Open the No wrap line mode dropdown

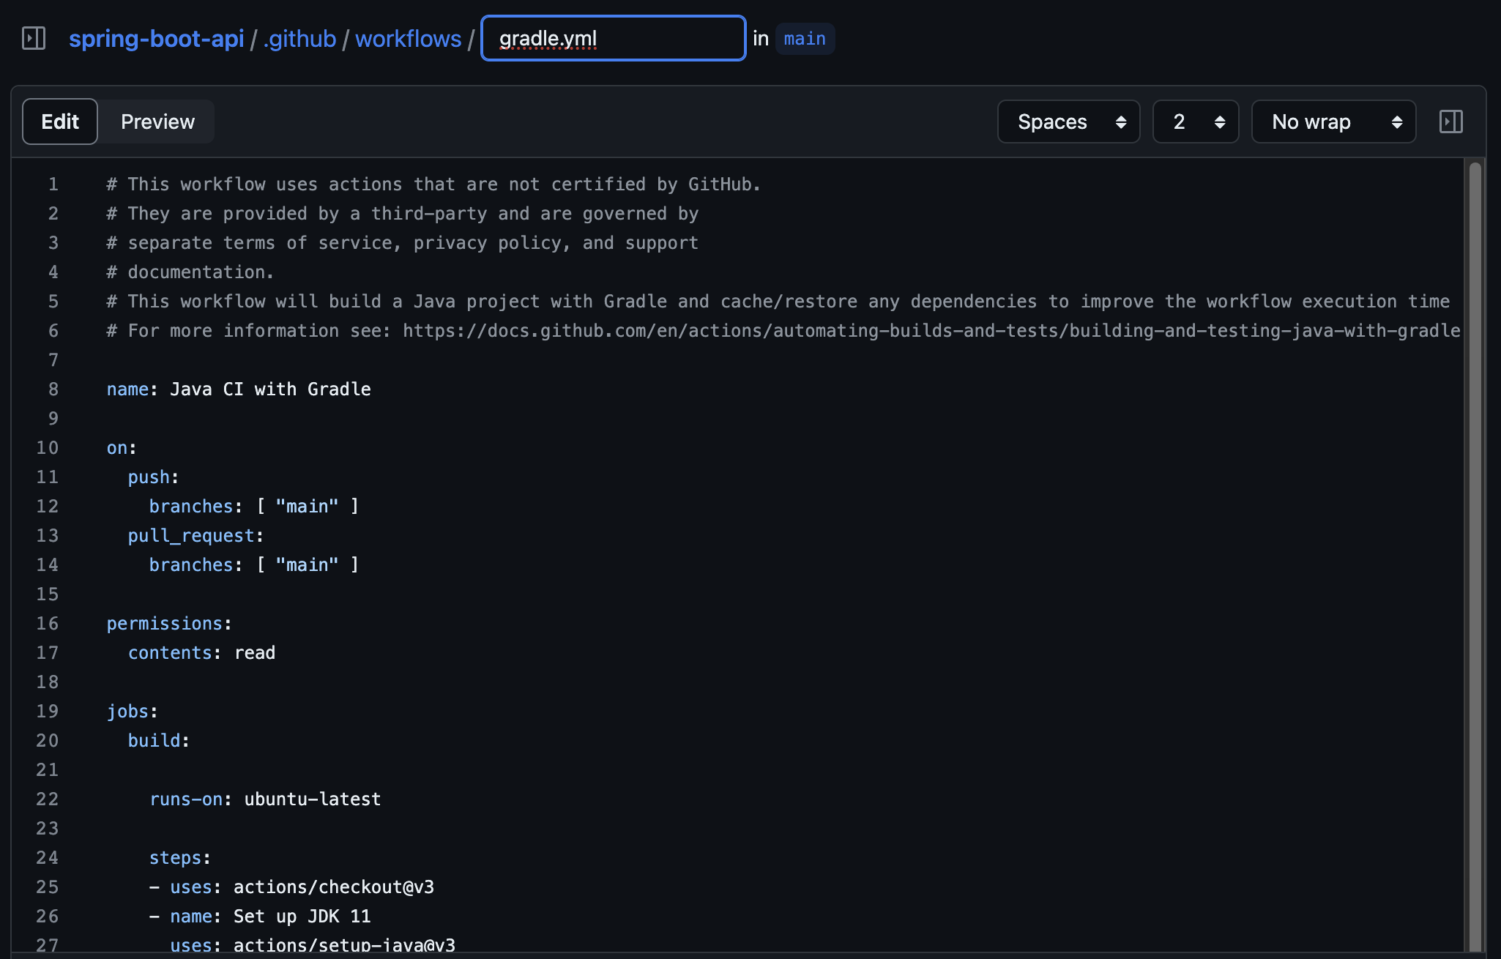pos(1333,122)
